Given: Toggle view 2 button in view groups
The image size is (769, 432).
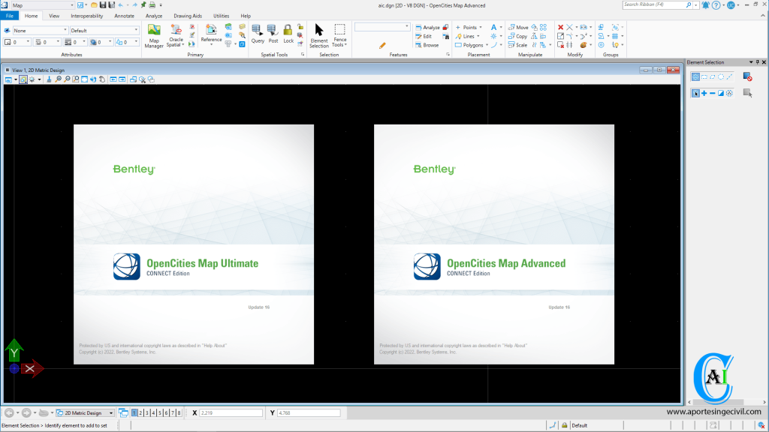Looking at the screenshot, I should point(140,413).
